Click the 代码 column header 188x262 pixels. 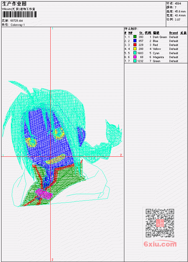pos(148,33)
